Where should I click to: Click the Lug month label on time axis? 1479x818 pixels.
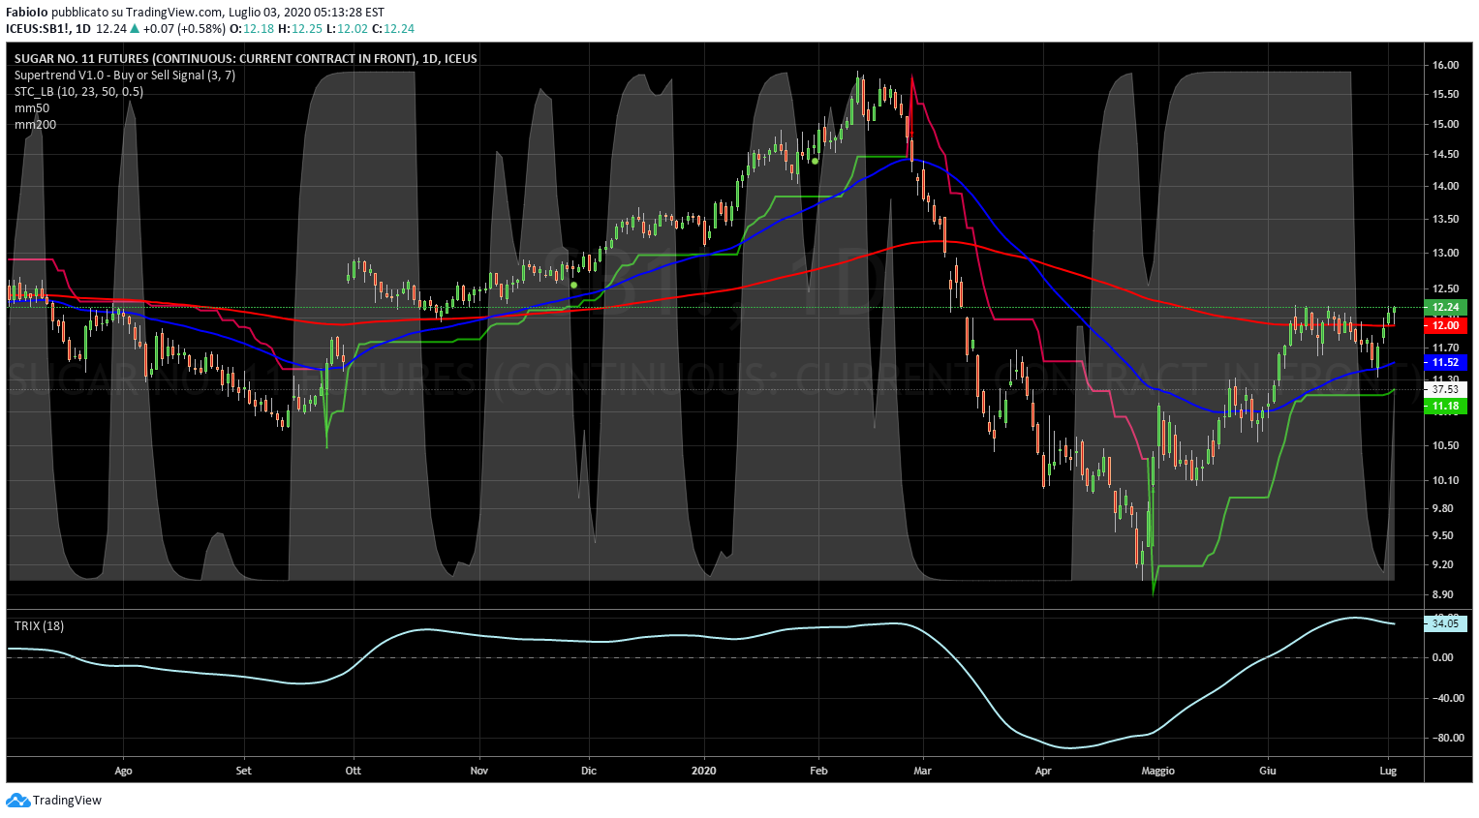1388,772
